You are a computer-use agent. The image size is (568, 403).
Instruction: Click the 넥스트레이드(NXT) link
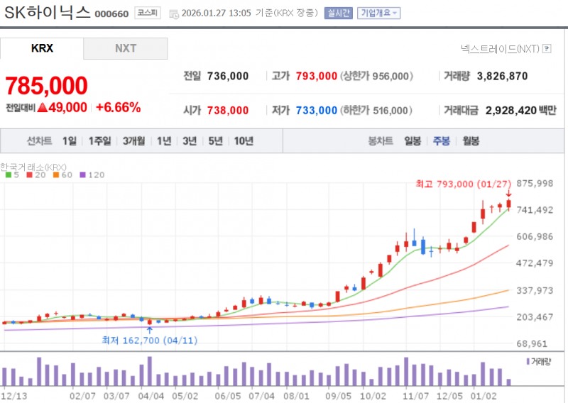coord(500,48)
